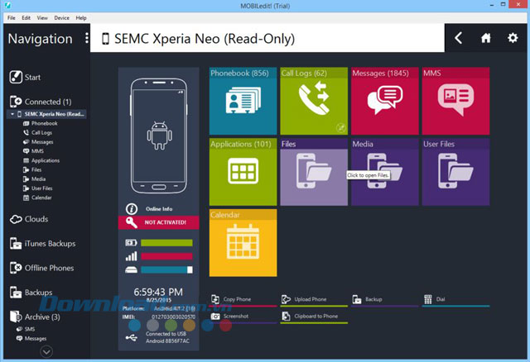Open Archive (3) section

pos(35,317)
